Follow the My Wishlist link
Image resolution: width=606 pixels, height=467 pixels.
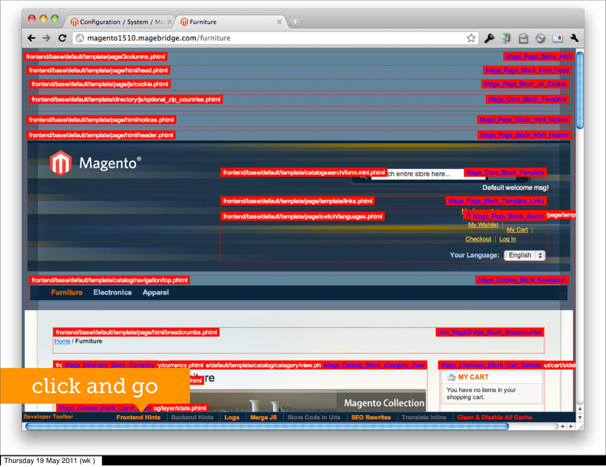[483, 225]
